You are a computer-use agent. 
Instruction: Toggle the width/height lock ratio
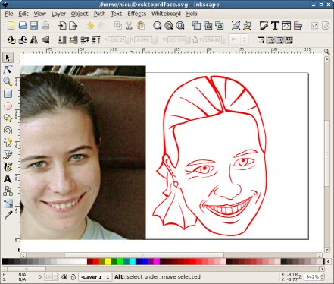(195, 39)
